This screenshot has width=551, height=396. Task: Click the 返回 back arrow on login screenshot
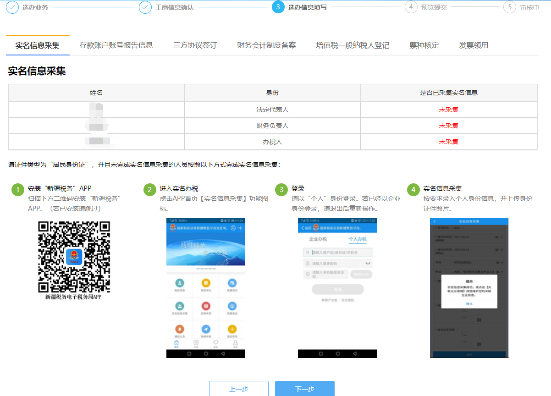[x=303, y=228]
